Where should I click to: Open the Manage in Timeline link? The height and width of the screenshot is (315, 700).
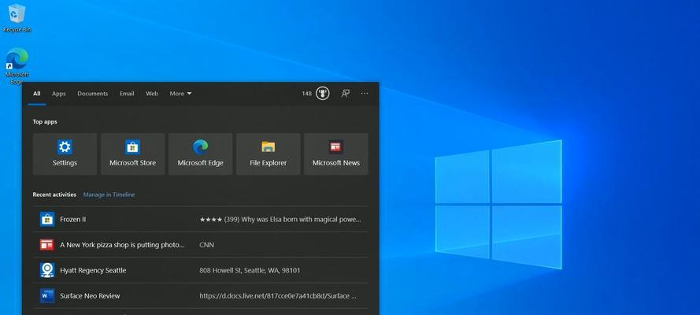click(109, 195)
